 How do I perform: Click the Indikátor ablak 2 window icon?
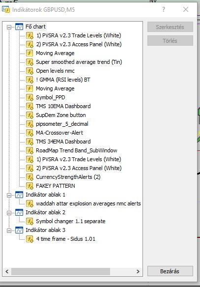click(x=19, y=212)
